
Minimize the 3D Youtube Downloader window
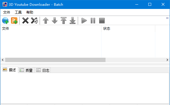click(137, 4)
